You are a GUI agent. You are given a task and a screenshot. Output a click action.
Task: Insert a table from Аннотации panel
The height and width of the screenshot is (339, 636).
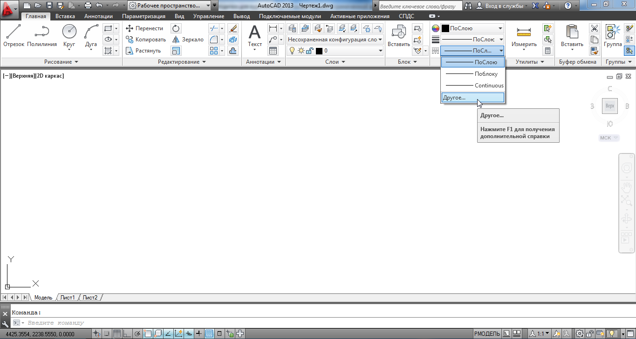coord(273,51)
